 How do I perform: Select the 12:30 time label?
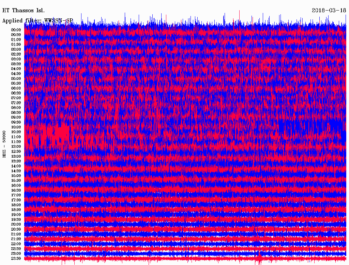tap(16, 152)
